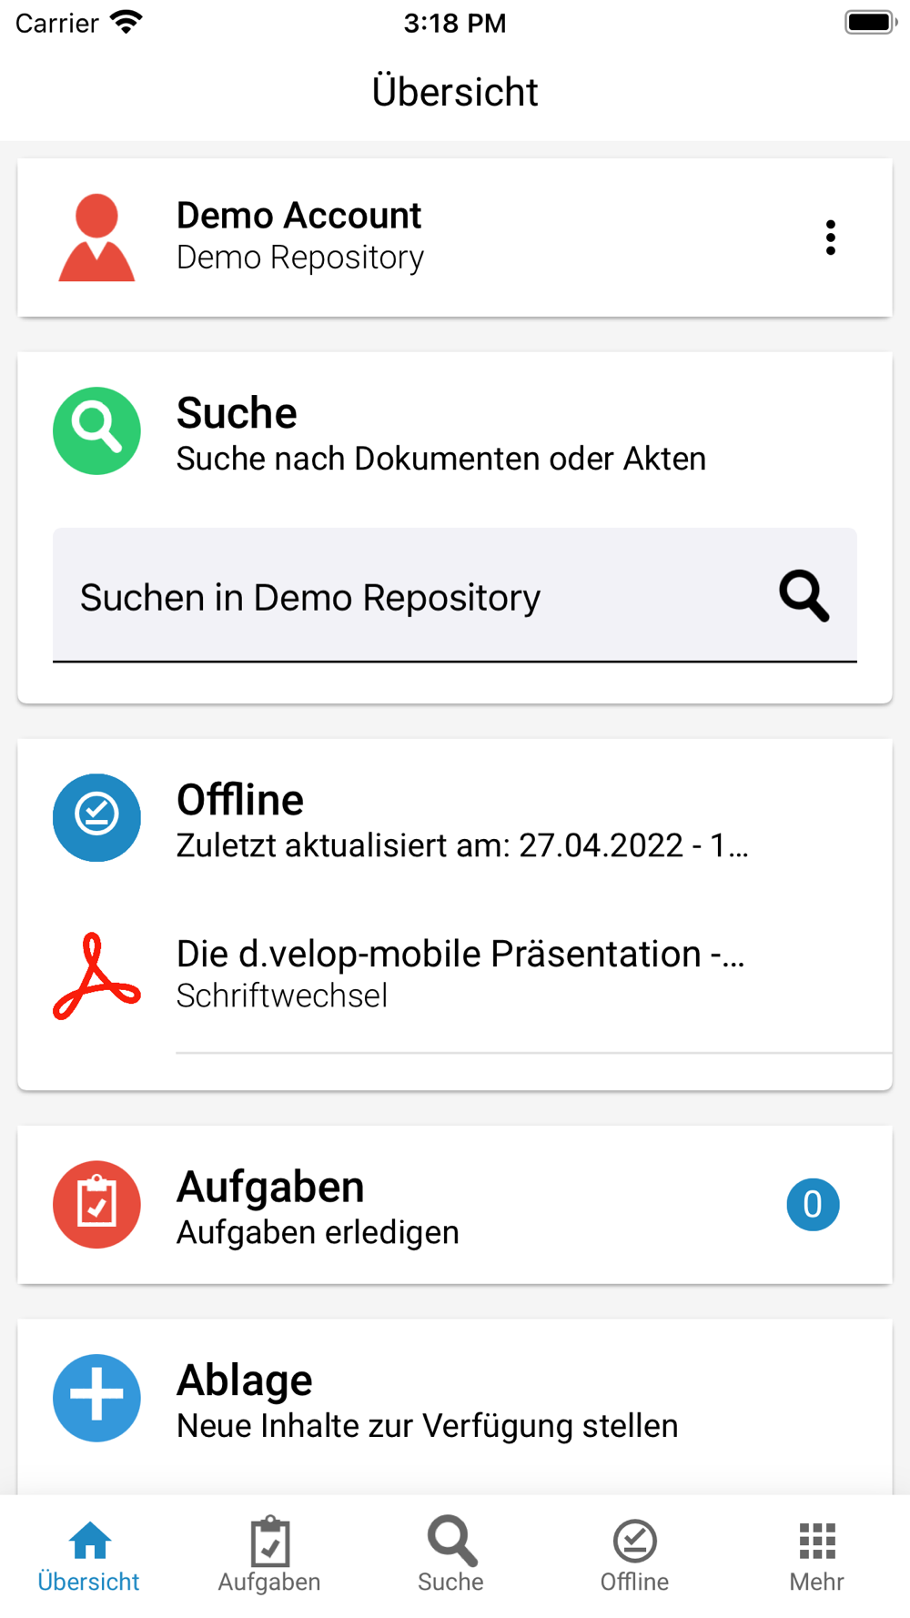
Task: Tap the red Aufgaben clipboard icon
Action: pyautogui.click(x=96, y=1204)
